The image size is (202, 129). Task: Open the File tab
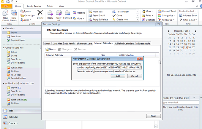tap(6, 6)
